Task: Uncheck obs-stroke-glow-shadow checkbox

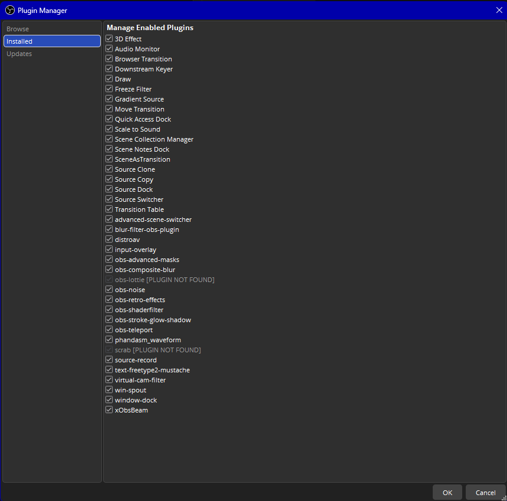Action: coord(109,320)
